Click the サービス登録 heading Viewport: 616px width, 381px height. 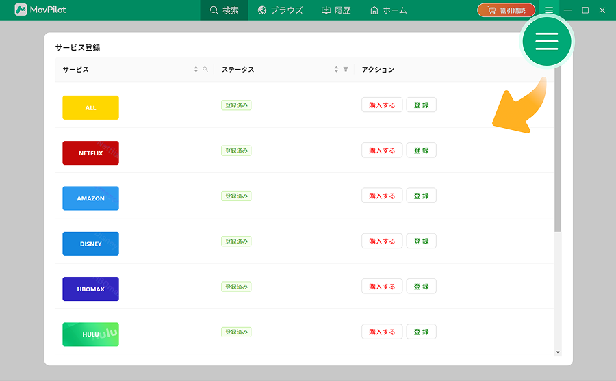(x=78, y=47)
